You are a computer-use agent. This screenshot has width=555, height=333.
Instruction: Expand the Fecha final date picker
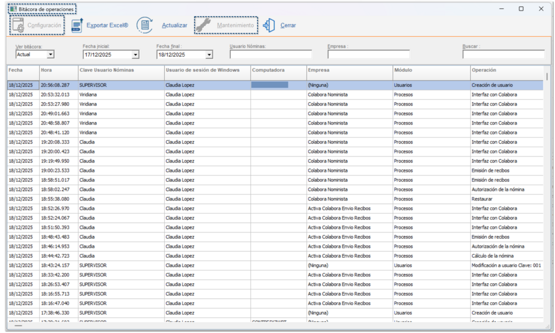pos(209,55)
